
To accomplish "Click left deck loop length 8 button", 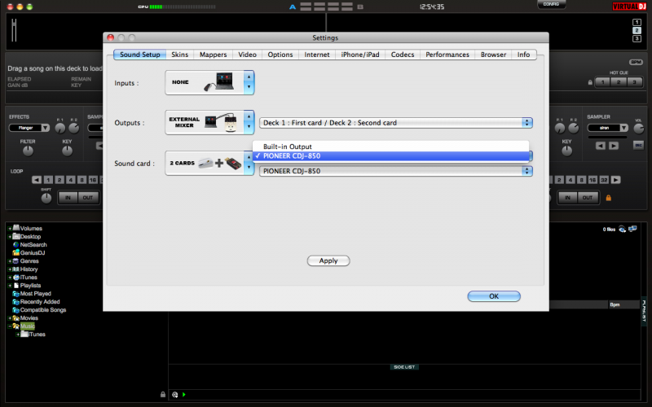I will coord(82,180).
